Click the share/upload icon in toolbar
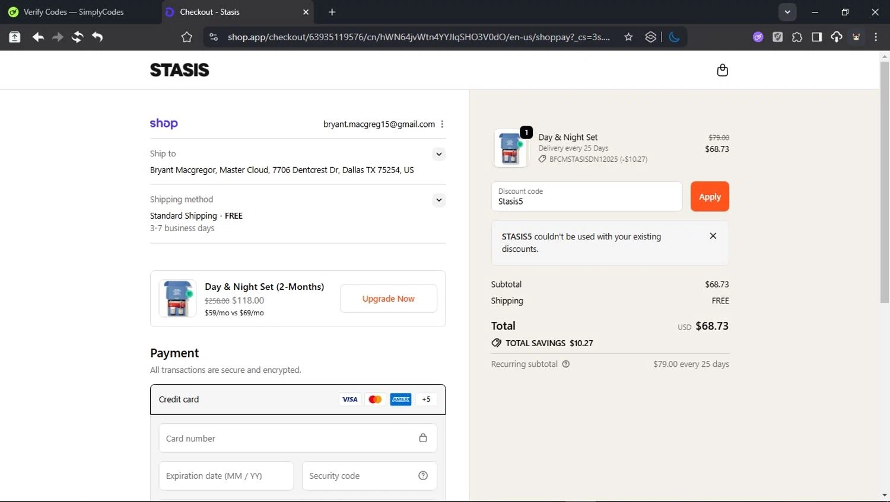Viewport: 890px width, 502px height. pyautogui.click(x=15, y=37)
